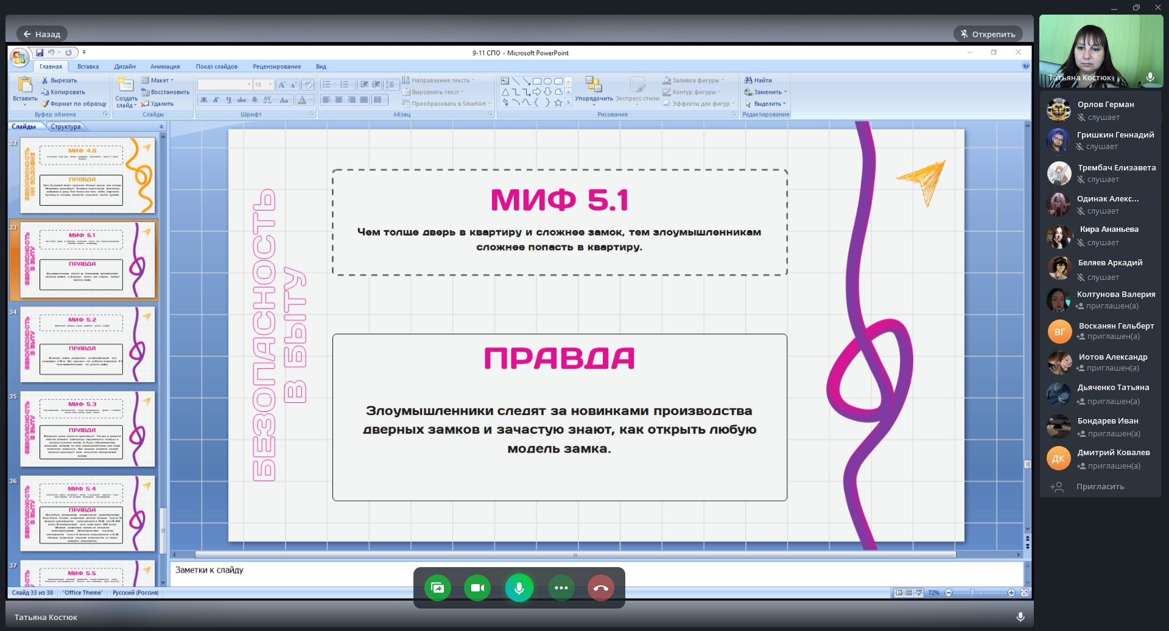This screenshot has width=1169, height=631.
Task: Open font color A dropdown arrow
Action: [x=310, y=100]
